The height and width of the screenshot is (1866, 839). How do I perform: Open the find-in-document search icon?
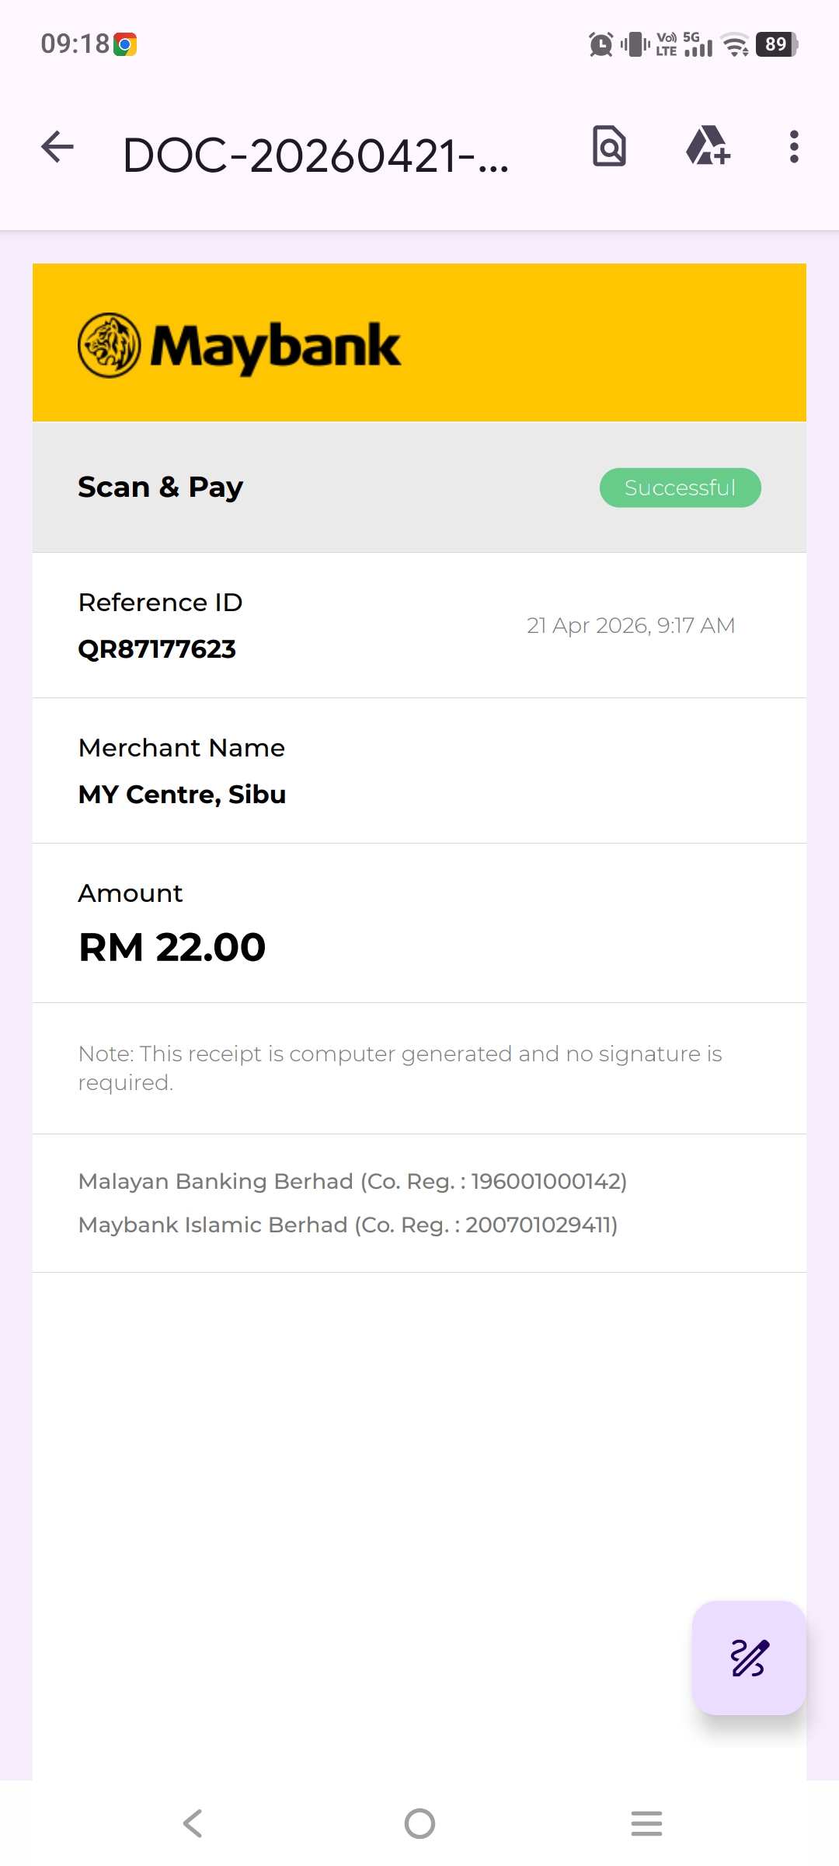pyautogui.click(x=609, y=146)
